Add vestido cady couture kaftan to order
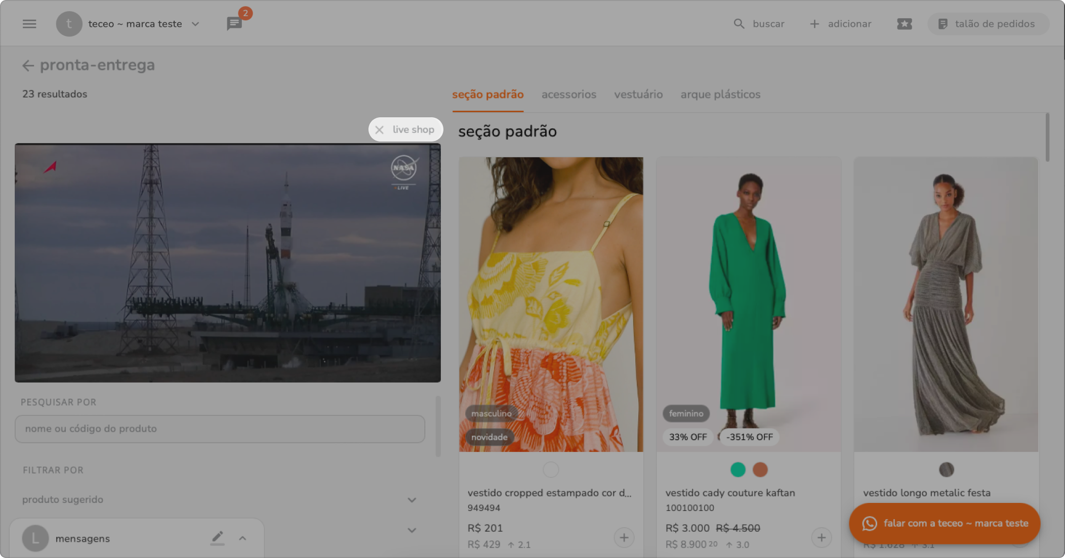This screenshot has width=1065, height=558. coord(821,537)
